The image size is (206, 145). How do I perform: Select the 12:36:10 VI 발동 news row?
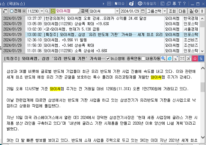(x=101, y=40)
